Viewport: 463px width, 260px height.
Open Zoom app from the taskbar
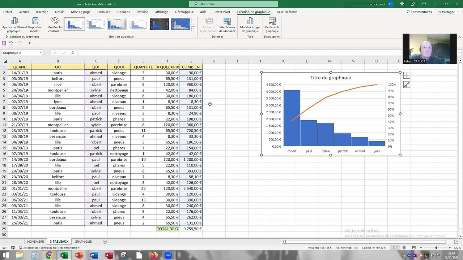tap(168, 255)
